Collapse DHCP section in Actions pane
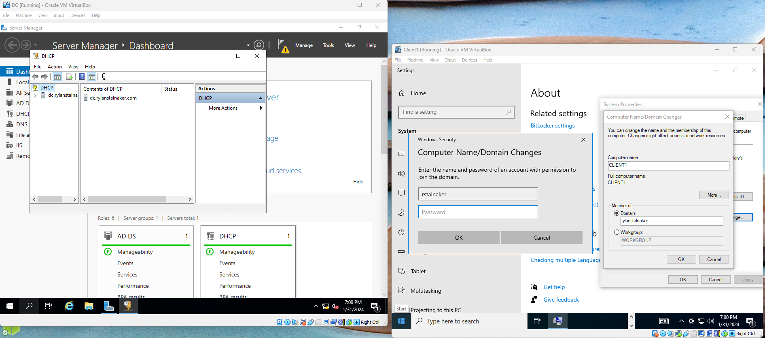 click(261, 98)
